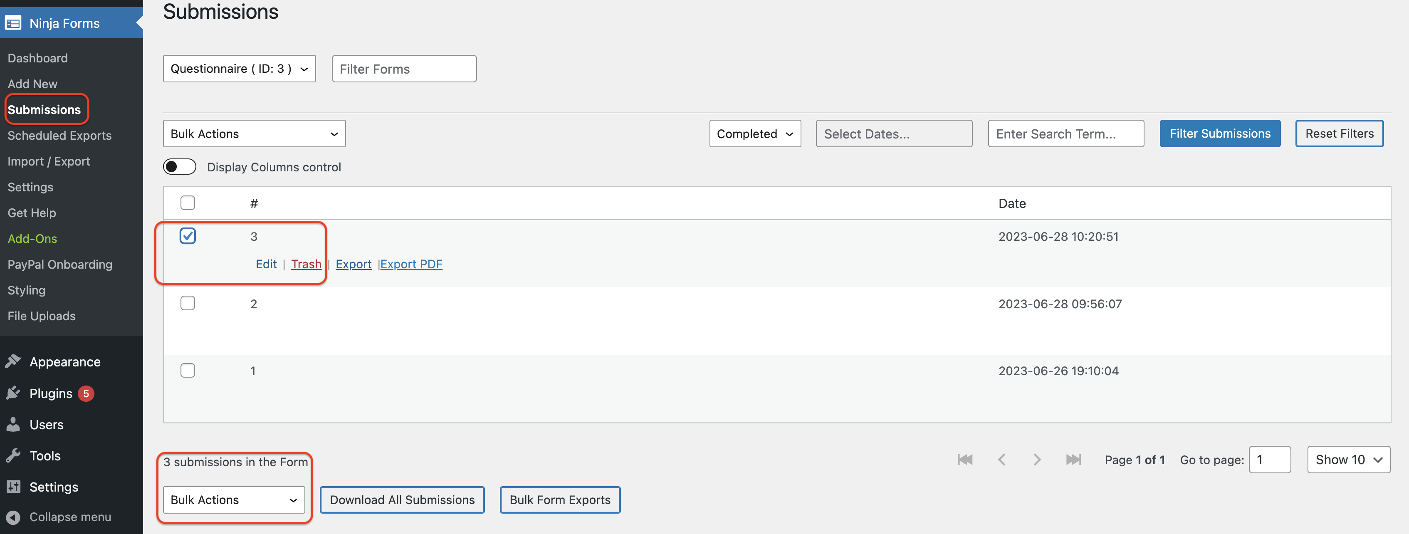Click the Filter Submissions button
This screenshot has height=534, width=1409.
(x=1220, y=133)
